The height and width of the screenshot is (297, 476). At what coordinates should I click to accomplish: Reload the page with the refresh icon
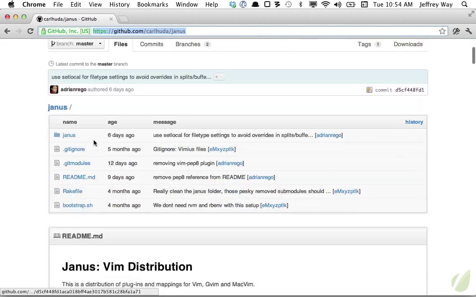pos(30,31)
